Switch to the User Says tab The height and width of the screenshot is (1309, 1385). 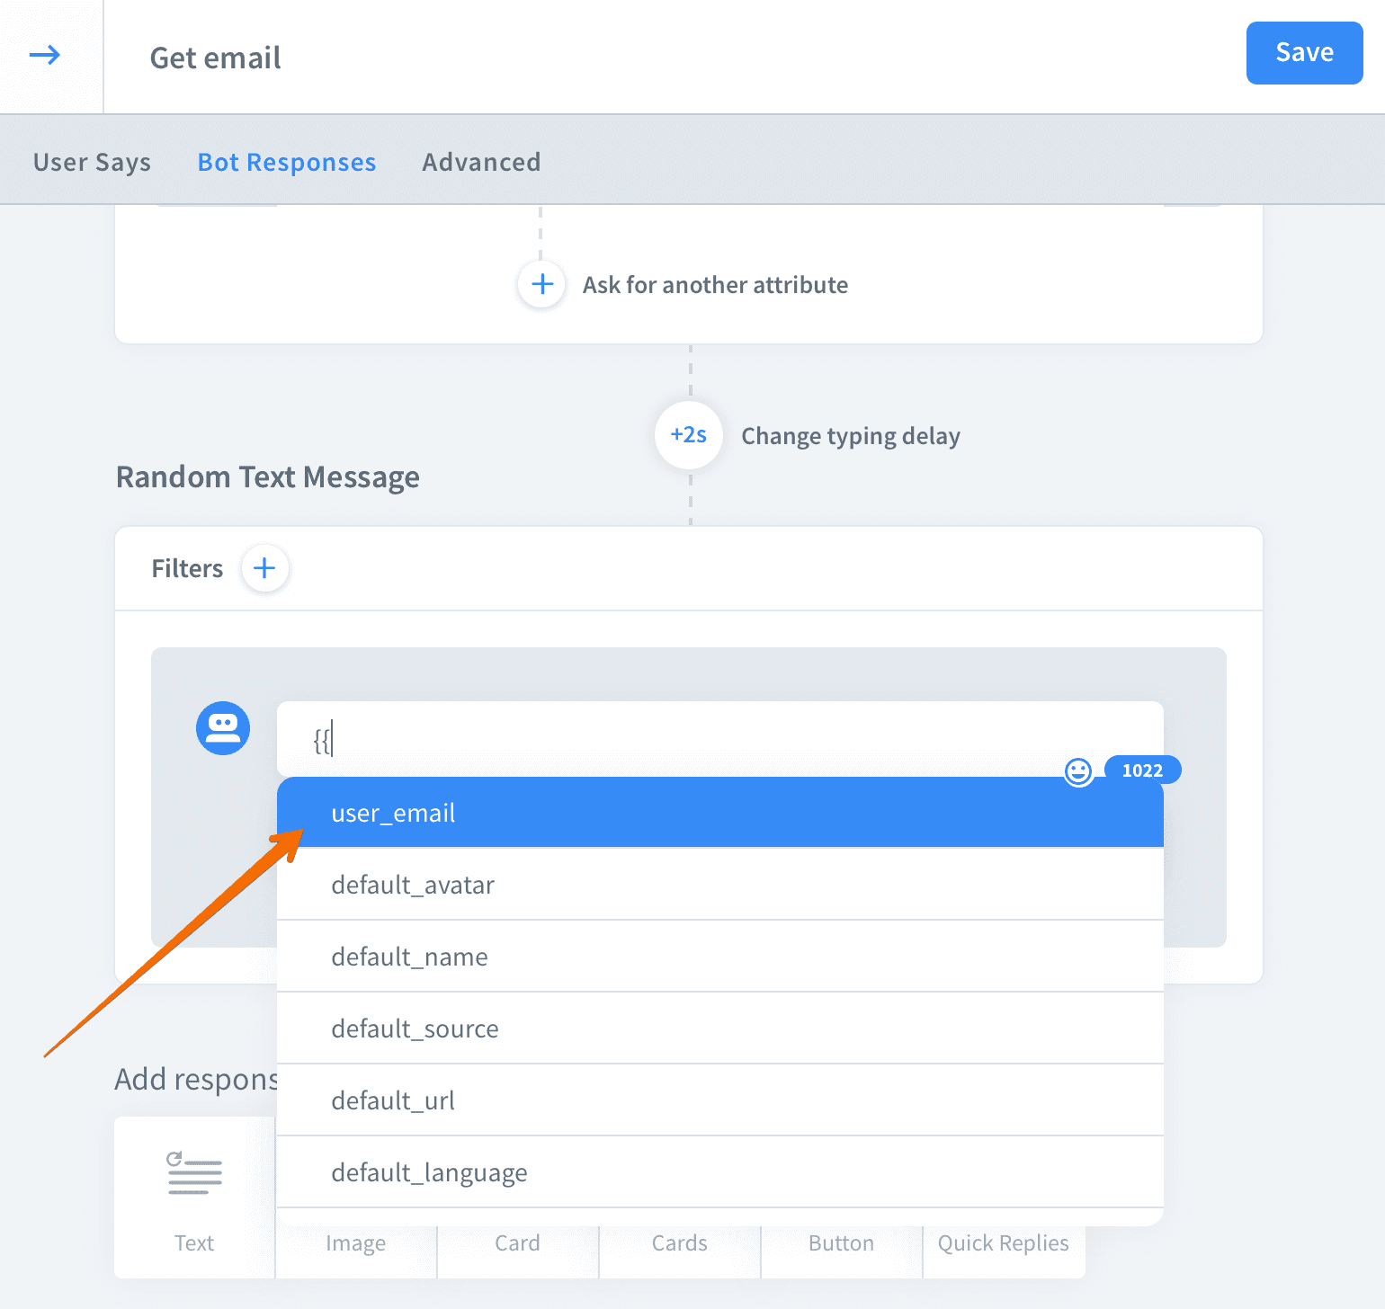[92, 162]
